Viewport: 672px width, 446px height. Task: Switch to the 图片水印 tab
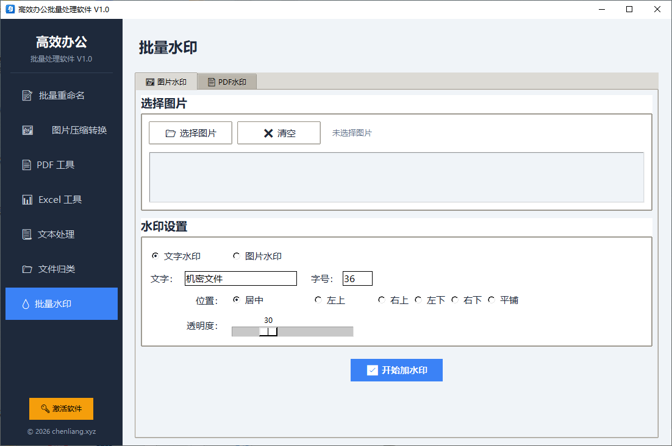click(166, 81)
